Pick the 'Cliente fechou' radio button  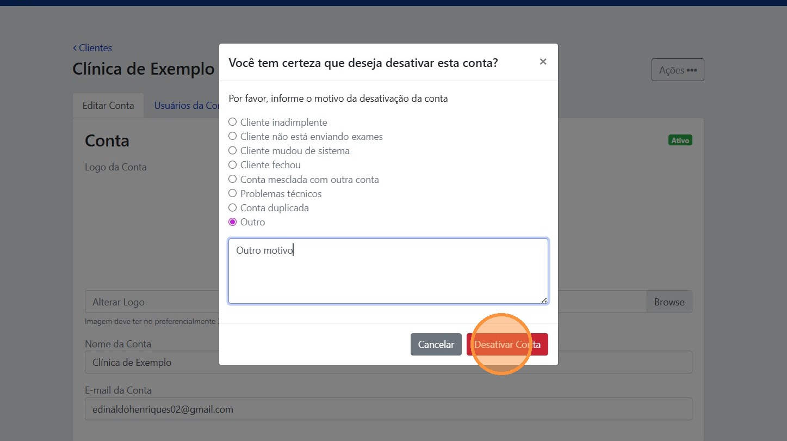click(233, 165)
